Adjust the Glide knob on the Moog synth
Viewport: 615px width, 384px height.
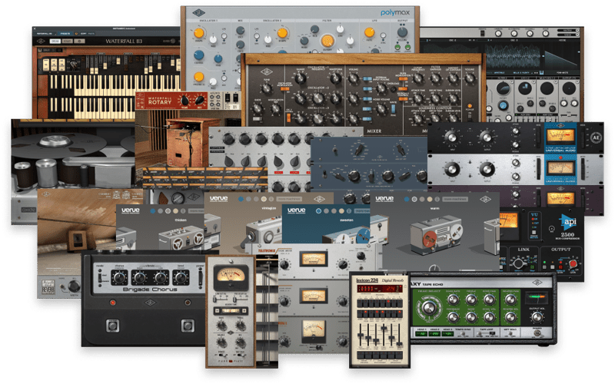click(258, 109)
